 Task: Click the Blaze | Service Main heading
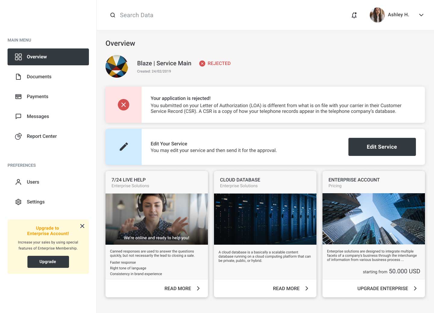click(164, 63)
